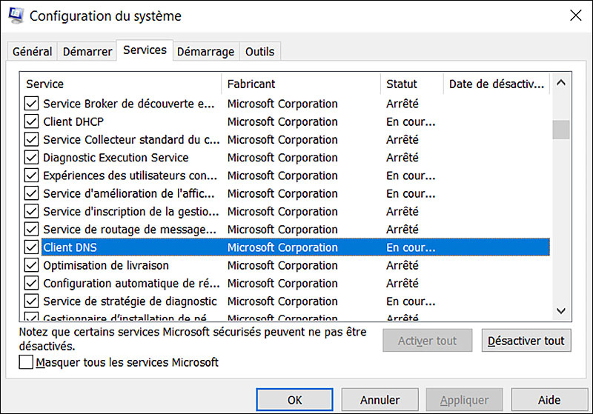Select the Services tab
Screen dimensions: 593x414
(145, 50)
